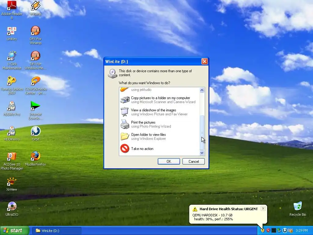
Task: Select the XnView desktop icon
Action: pos(12,184)
